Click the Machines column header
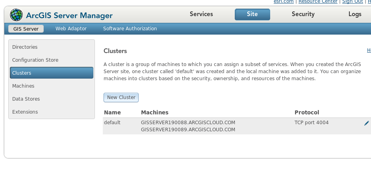371x169 pixels. click(x=155, y=112)
